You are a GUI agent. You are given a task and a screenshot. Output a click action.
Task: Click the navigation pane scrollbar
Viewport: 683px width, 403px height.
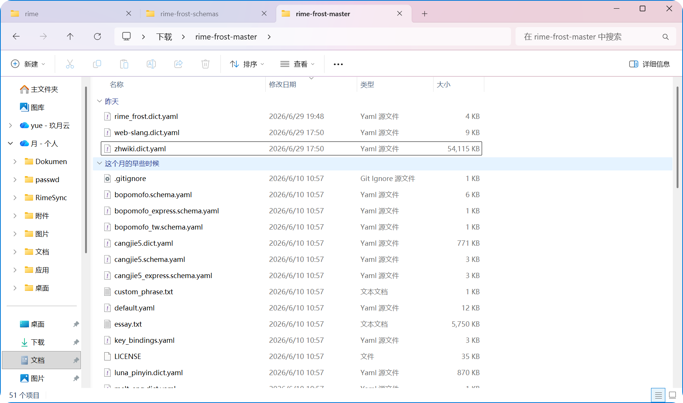(x=86, y=169)
